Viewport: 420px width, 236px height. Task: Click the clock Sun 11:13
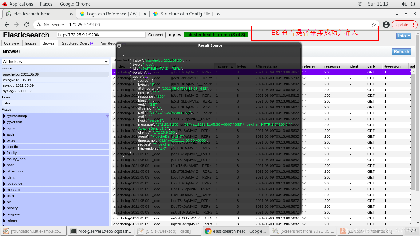378,4
